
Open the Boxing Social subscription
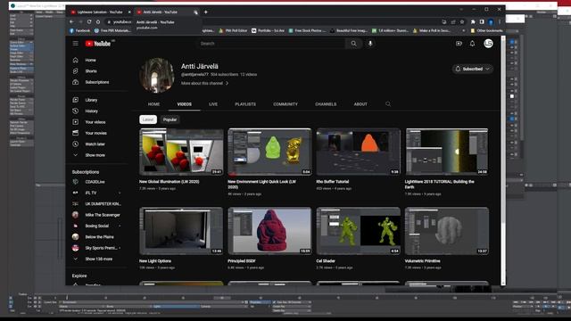pyautogui.click(x=98, y=226)
